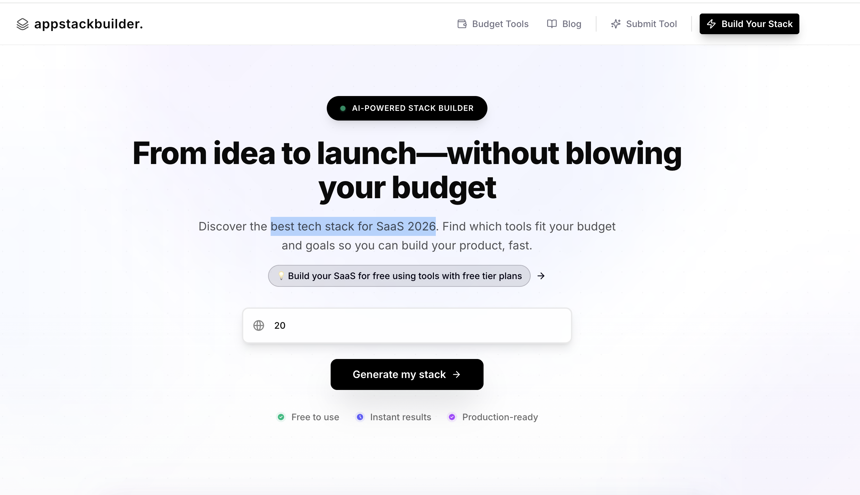Click the arrow next to the free tier banner
860x495 pixels.
pyautogui.click(x=541, y=276)
